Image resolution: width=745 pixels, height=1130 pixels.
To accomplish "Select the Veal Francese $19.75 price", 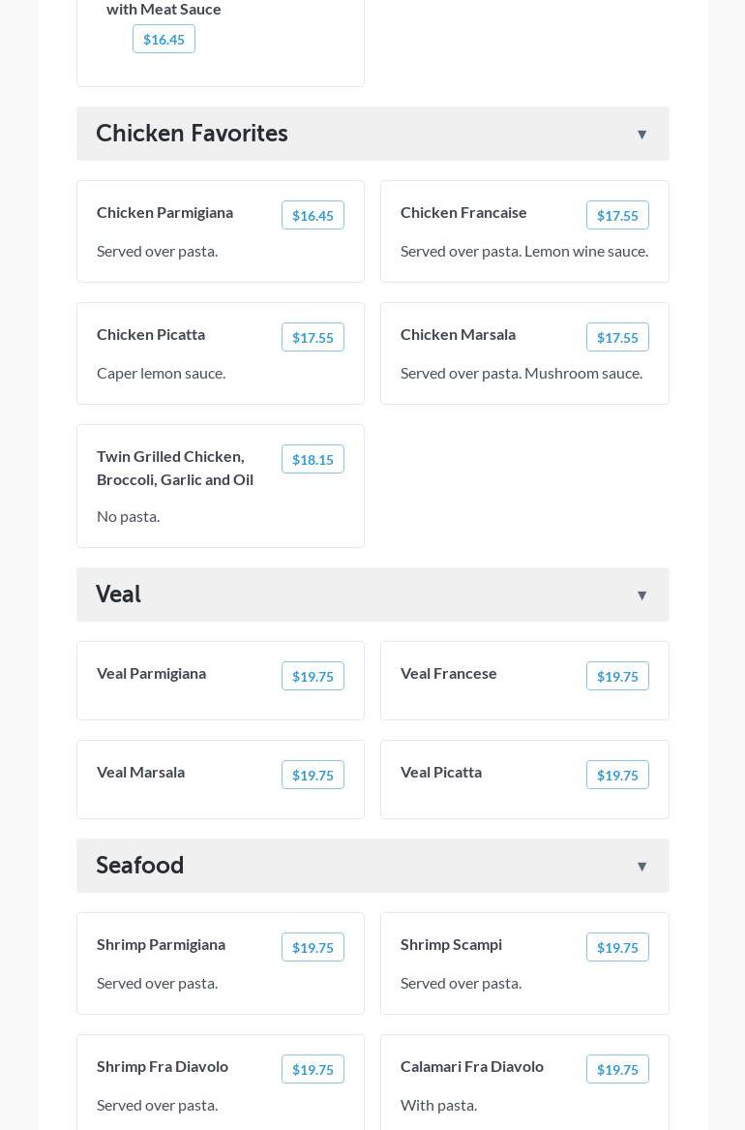I will click(x=617, y=677).
